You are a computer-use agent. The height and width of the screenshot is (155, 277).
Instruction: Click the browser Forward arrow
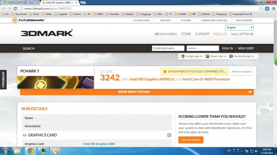click(9, 8)
